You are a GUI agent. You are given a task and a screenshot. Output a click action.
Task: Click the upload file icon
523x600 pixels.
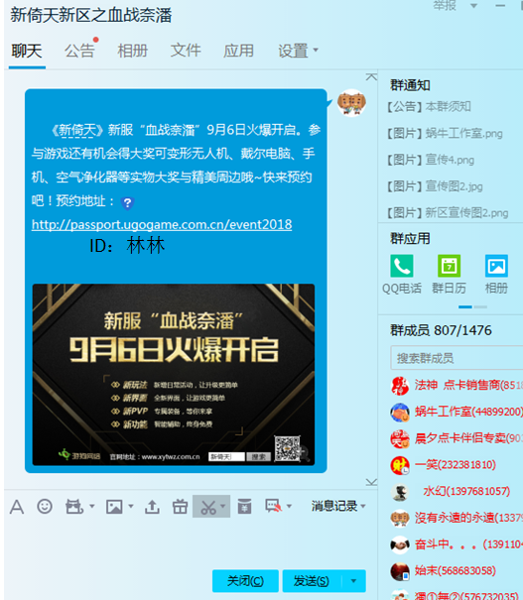[152, 507]
